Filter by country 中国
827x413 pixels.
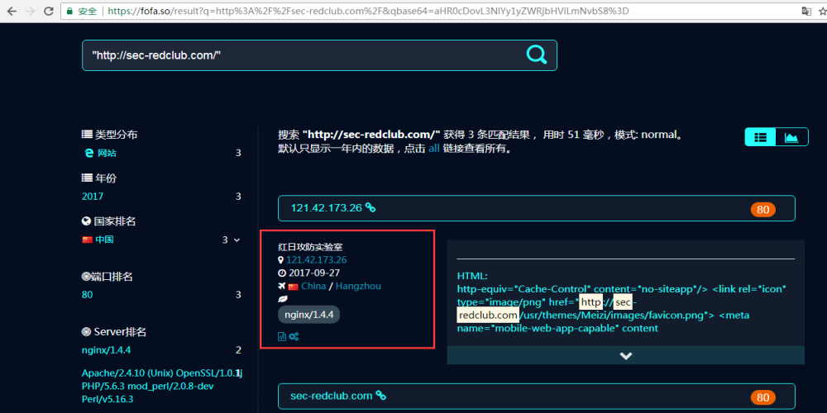point(104,240)
